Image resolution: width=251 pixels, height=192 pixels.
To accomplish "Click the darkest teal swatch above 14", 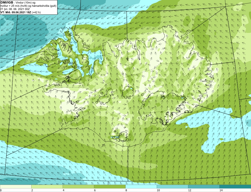I will click(235, 186).
